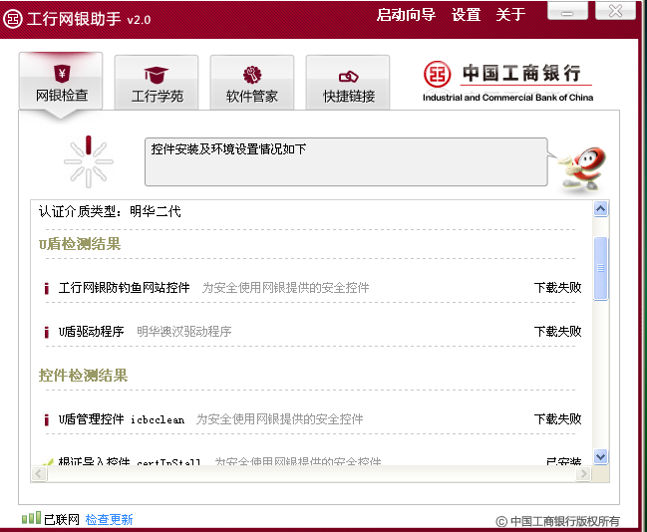Click 下载失败 status for U盾驱动程序
This screenshot has height=532, width=647.
(x=557, y=331)
